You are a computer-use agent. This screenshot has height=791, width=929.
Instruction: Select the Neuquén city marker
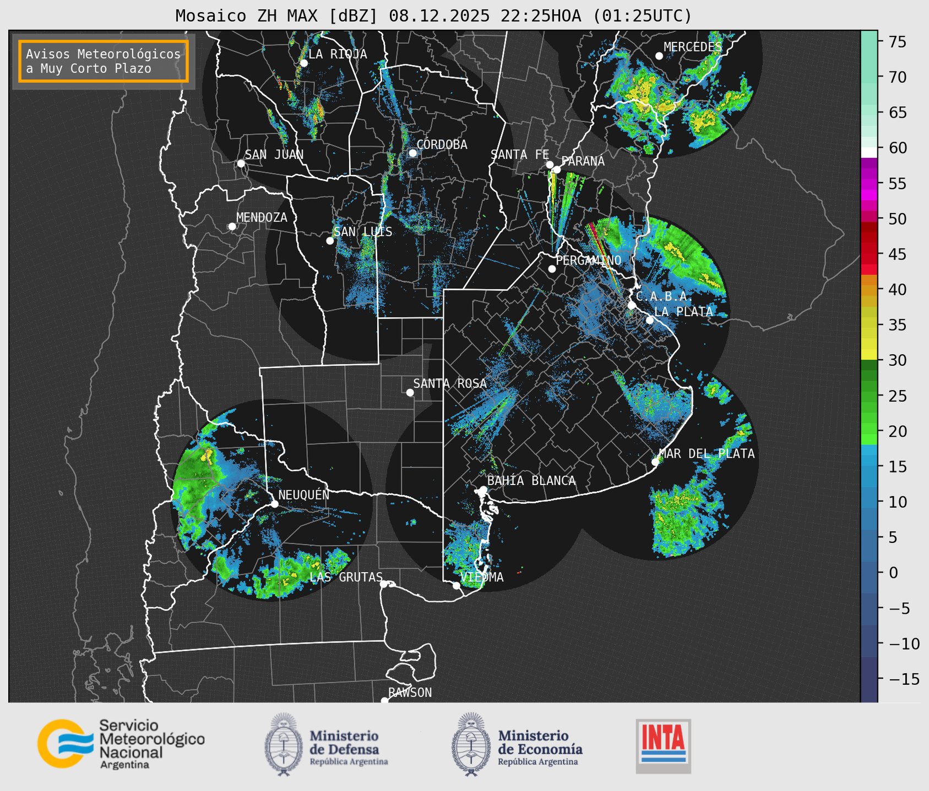click(274, 504)
